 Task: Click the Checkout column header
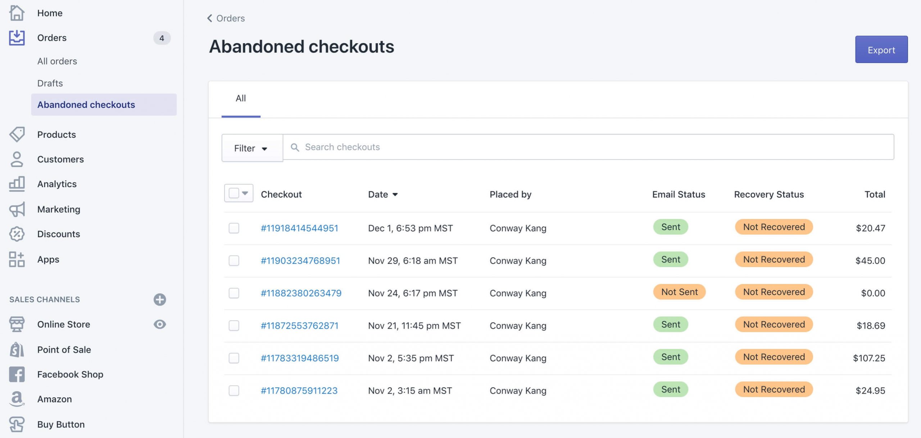281,194
